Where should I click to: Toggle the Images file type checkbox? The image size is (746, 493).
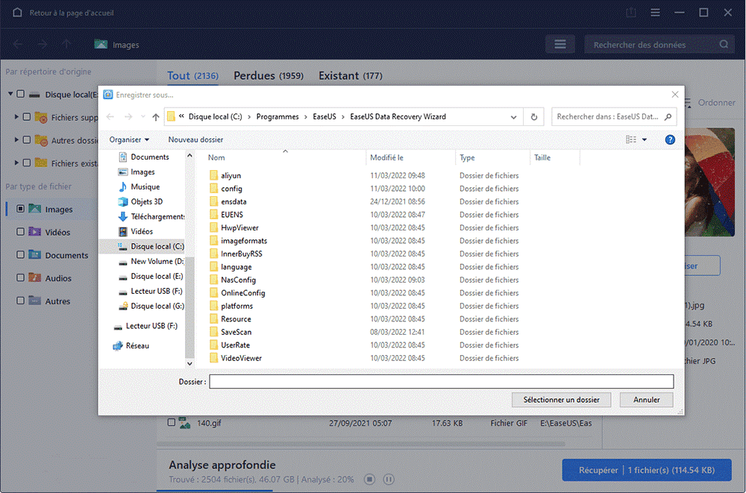coord(20,209)
